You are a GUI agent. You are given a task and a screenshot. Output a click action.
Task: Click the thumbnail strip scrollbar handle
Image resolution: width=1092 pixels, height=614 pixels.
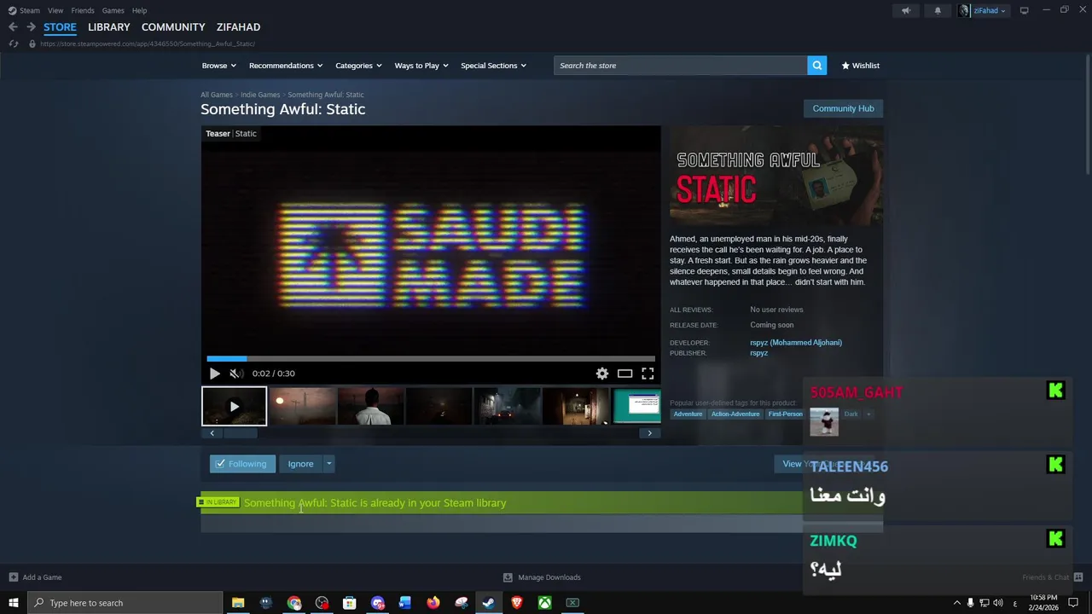[x=239, y=433]
